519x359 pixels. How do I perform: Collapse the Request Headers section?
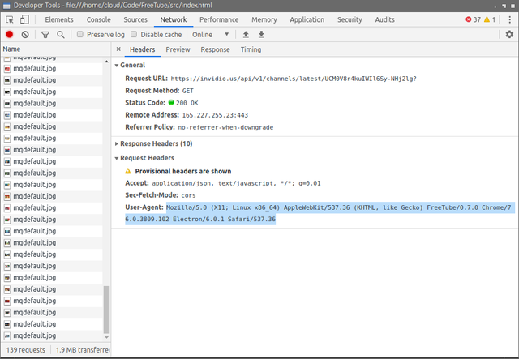[x=117, y=158]
